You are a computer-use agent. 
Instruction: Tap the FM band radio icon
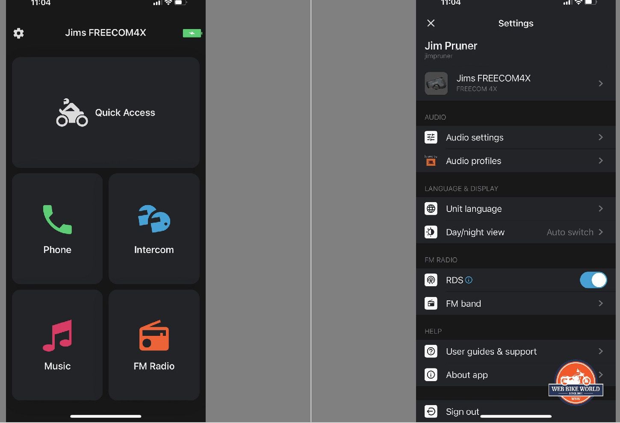[x=431, y=303]
